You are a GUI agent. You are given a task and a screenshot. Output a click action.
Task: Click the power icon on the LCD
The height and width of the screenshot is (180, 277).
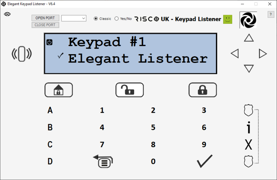click(49, 42)
